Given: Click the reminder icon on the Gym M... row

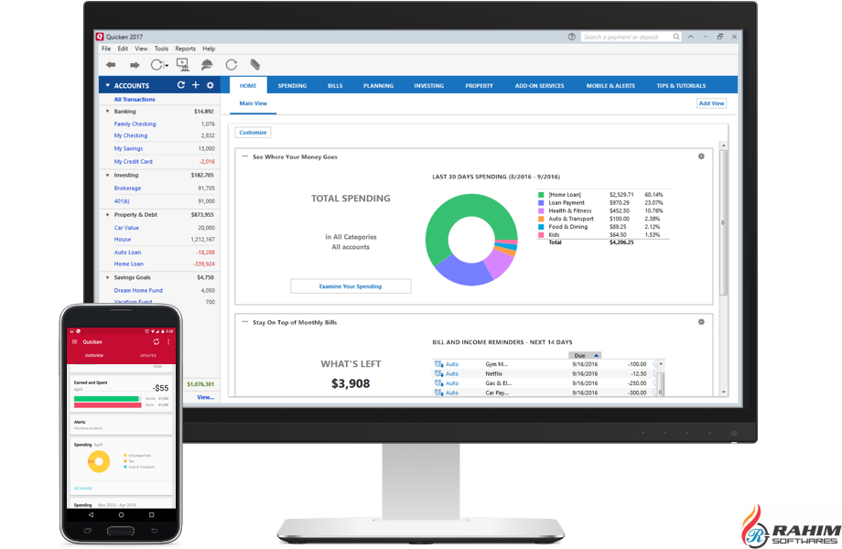Looking at the screenshot, I should 438,364.
